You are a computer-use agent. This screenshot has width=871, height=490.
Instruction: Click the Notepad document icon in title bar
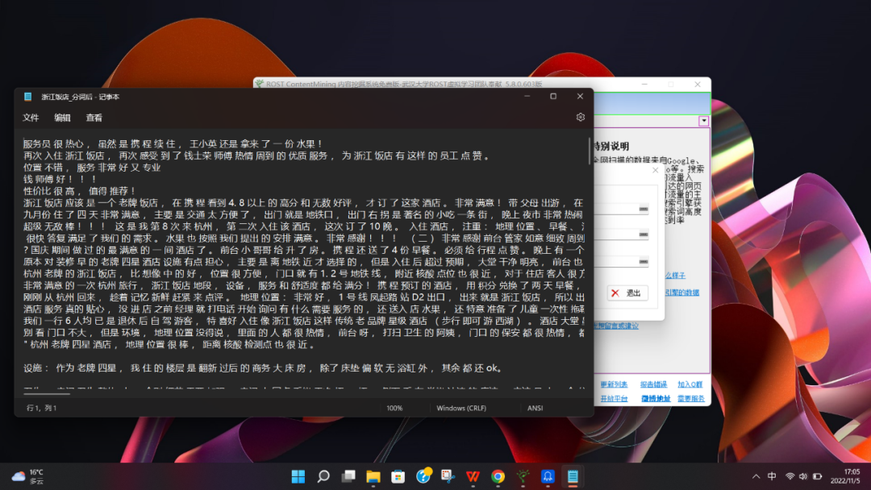pyautogui.click(x=27, y=97)
